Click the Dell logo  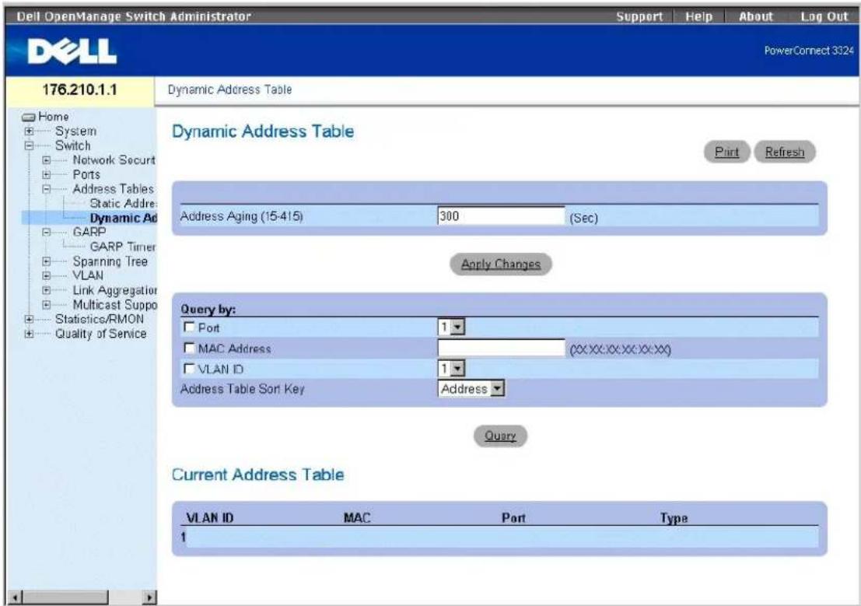(72, 51)
